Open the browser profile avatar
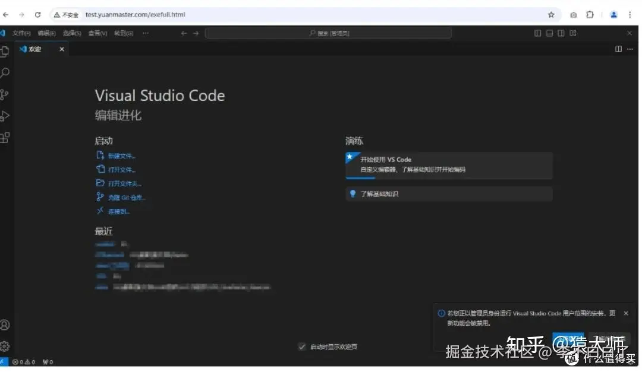Screen dimensions: 642x372 [x=613, y=15]
